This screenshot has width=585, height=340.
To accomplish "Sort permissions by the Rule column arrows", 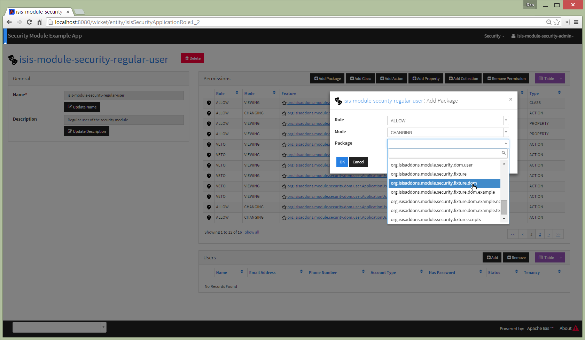I will click(x=237, y=92).
